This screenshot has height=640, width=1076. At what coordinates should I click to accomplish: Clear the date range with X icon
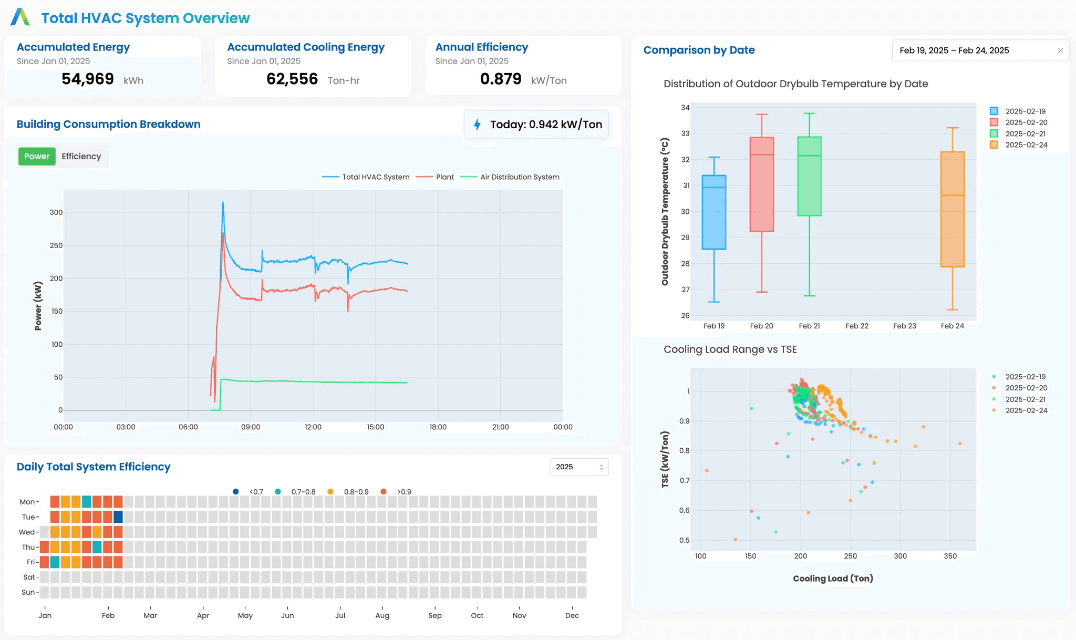coord(1060,50)
